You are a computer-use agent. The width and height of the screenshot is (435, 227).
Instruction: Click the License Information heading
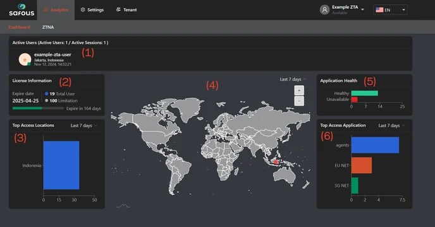click(32, 81)
